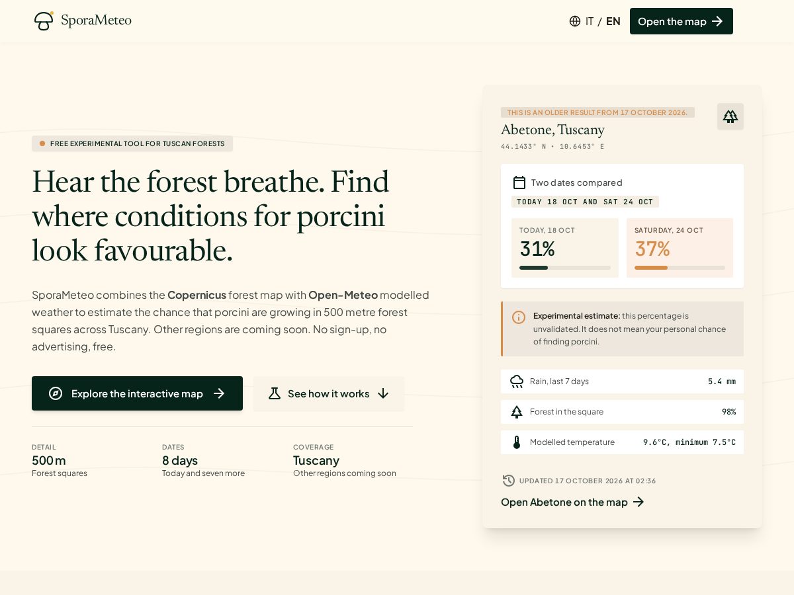Select the Saturday, 24 Oct percentage card
Screen dimensions: 794x595
[680, 248]
